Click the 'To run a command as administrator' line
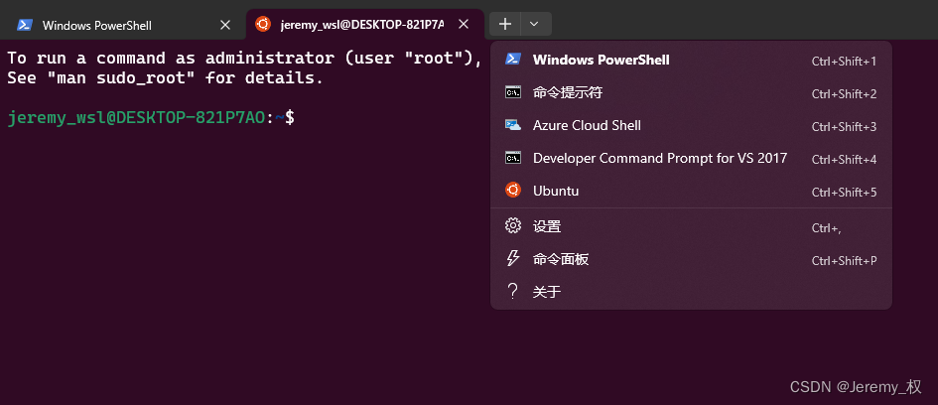This screenshot has height=405, width=938. point(244,58)
